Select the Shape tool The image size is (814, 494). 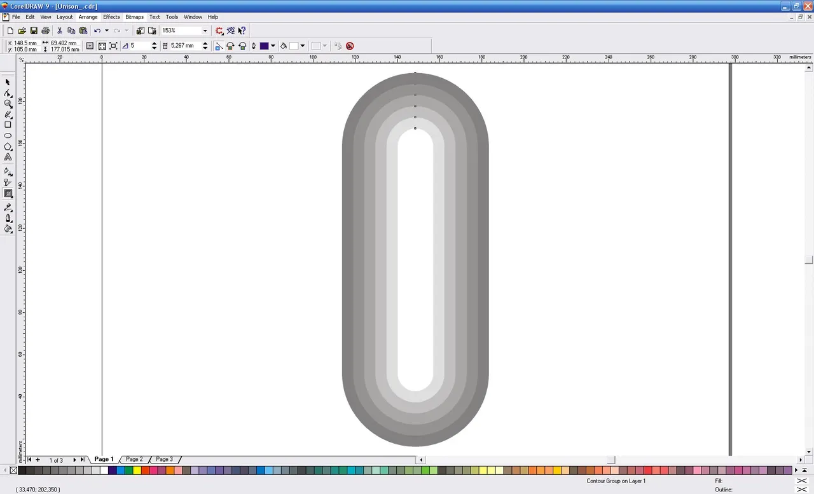[x=8, y=93]
